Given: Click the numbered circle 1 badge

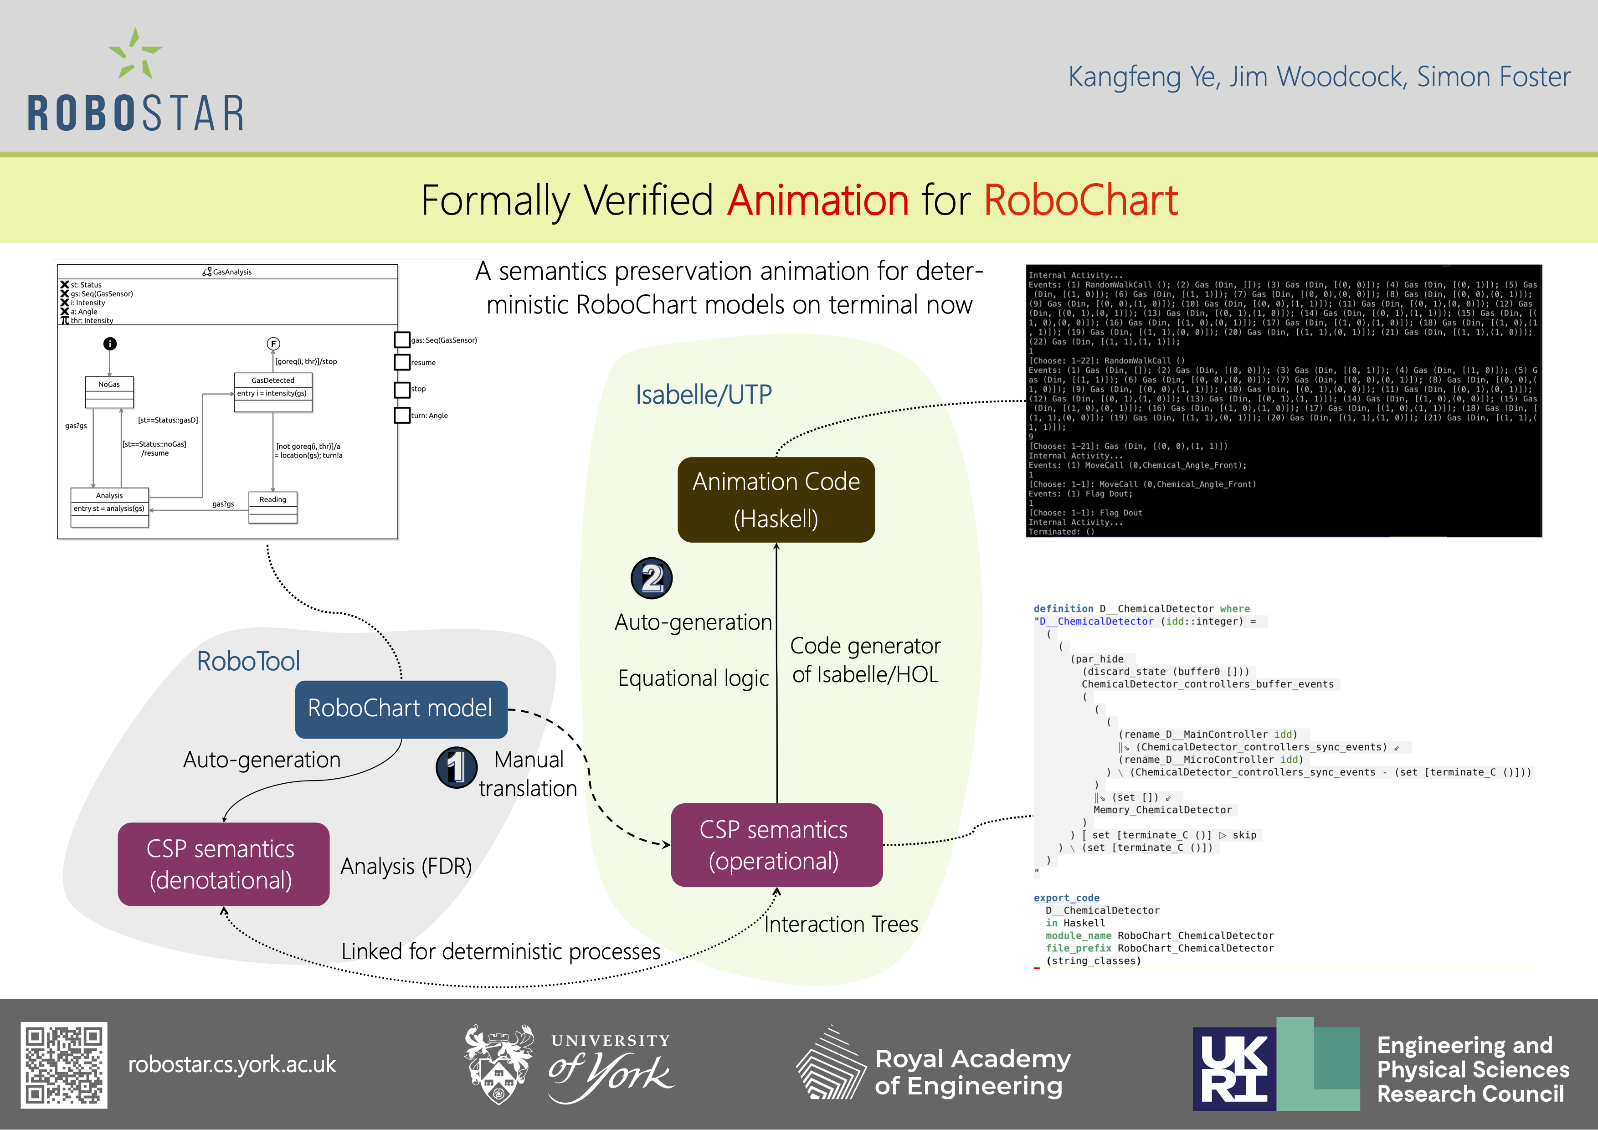Looking at the screenshot, I should click(456, 767).
